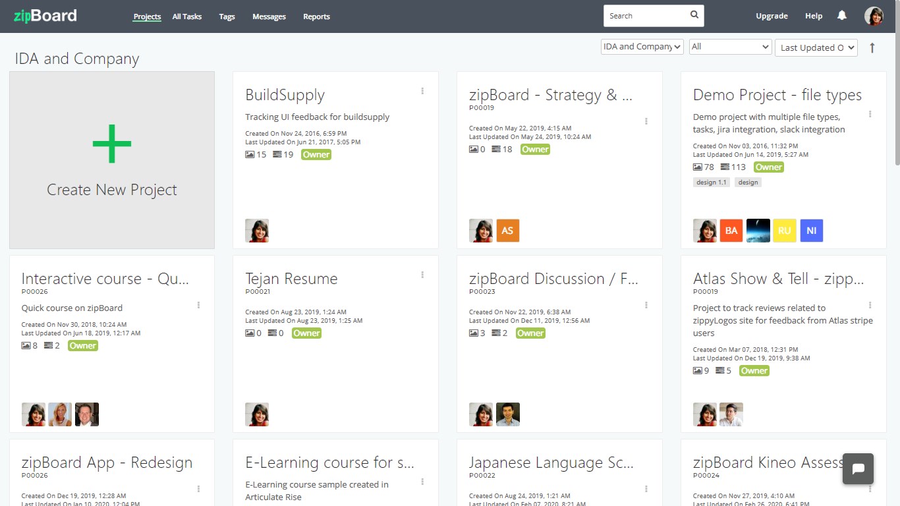Click the green plus Create New Project
Viewport: 900px width, 506px height.
(112, 144)
